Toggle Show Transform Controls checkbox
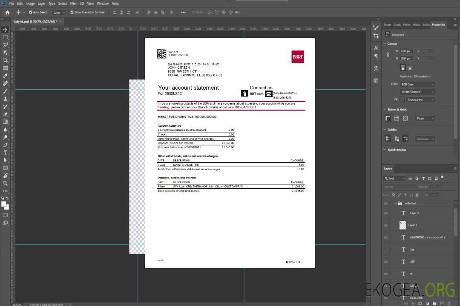 coord(72,12)
